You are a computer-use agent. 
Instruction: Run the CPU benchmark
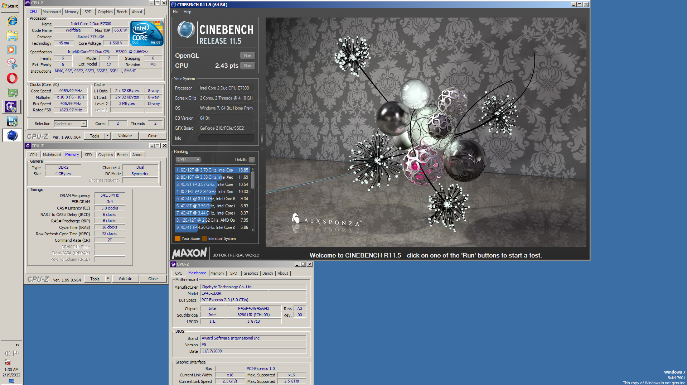click(x=247, y=66)
